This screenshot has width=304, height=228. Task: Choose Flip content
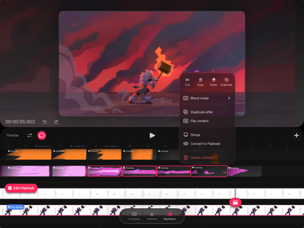[x=207, y=121]
